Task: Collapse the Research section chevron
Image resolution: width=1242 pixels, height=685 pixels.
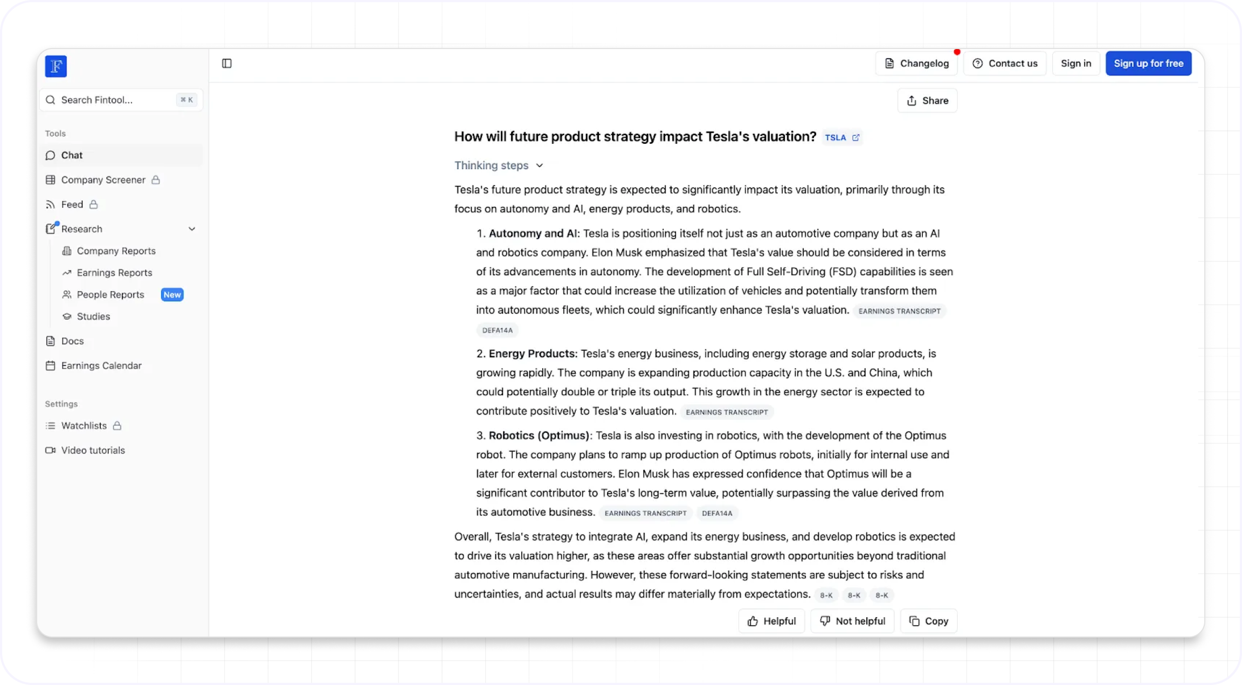Action: [x=192, y=229]
